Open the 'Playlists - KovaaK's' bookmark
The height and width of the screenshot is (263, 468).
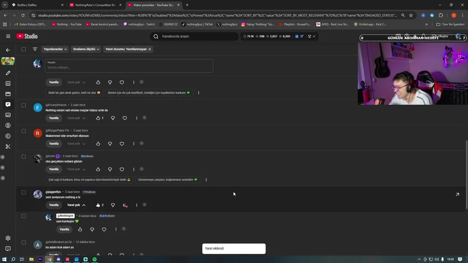295,24
